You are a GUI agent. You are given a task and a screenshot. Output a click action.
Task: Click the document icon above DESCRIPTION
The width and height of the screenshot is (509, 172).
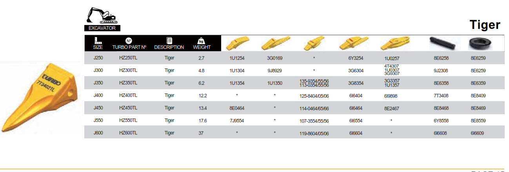[169, 41]
